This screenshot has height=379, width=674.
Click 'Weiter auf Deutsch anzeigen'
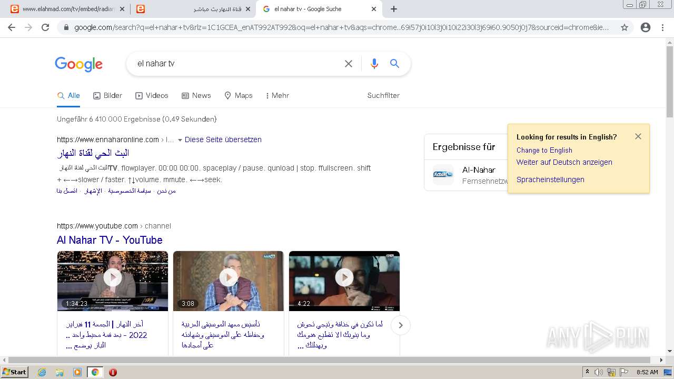point(564,162)
